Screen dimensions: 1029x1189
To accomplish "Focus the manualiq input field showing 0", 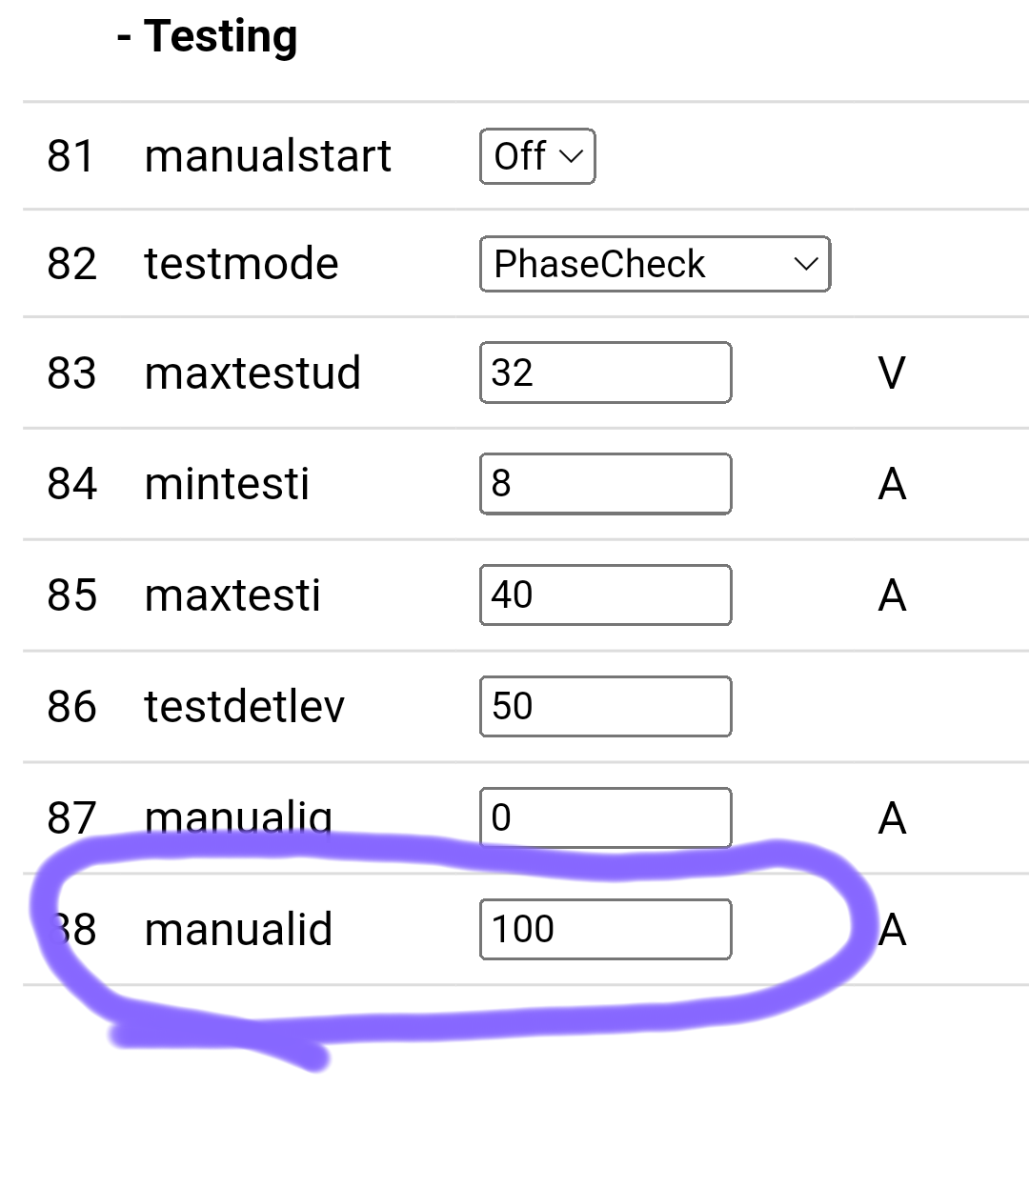I will coord(606,817).
